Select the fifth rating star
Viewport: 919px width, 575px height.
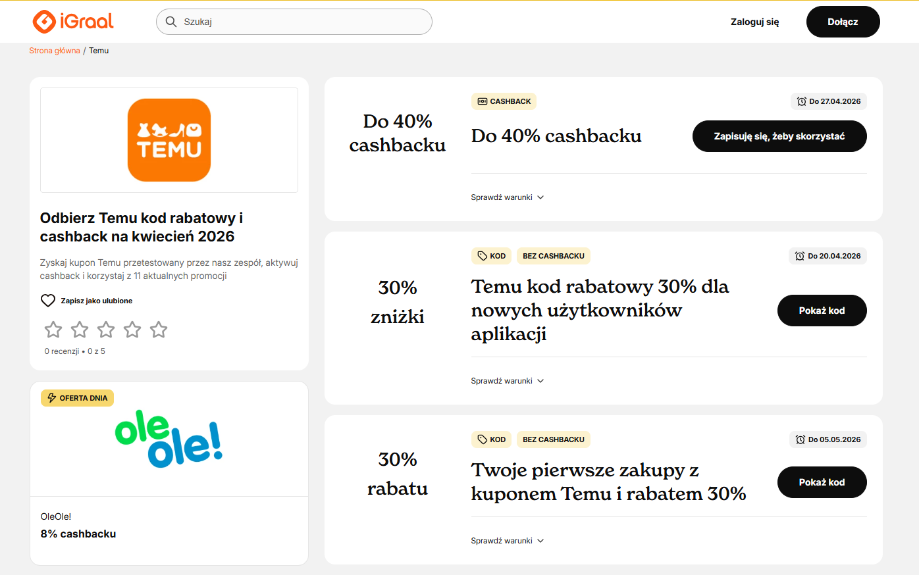pos(159,330)
